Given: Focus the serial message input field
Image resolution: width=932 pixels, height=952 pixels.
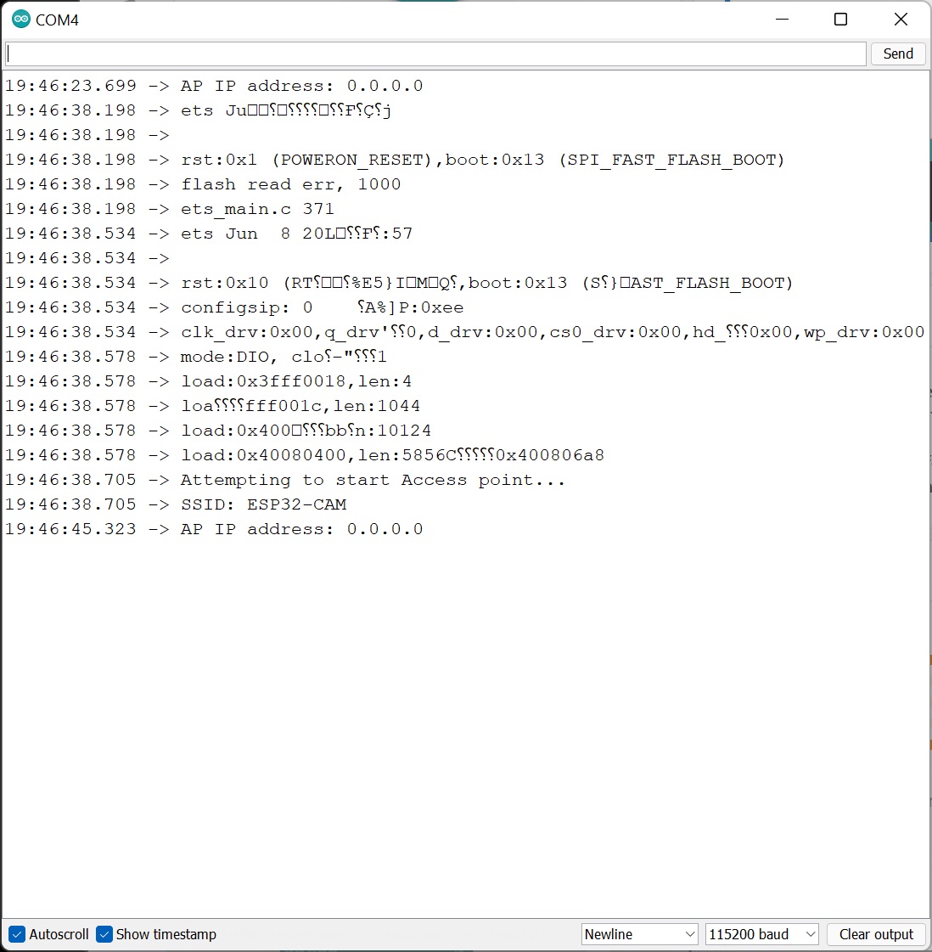Looking at the screenshot, I should coord(435,54).
